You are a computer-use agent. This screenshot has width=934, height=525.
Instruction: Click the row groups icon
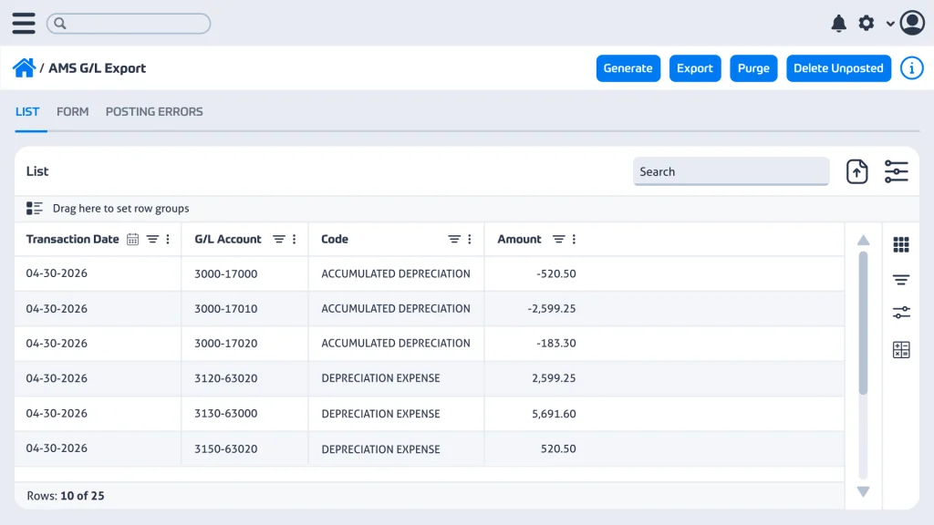(34, 209)
